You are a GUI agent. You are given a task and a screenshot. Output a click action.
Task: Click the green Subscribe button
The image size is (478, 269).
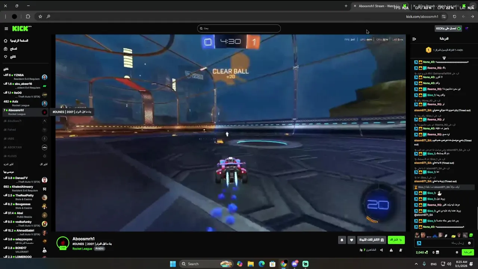click(396, 240)
